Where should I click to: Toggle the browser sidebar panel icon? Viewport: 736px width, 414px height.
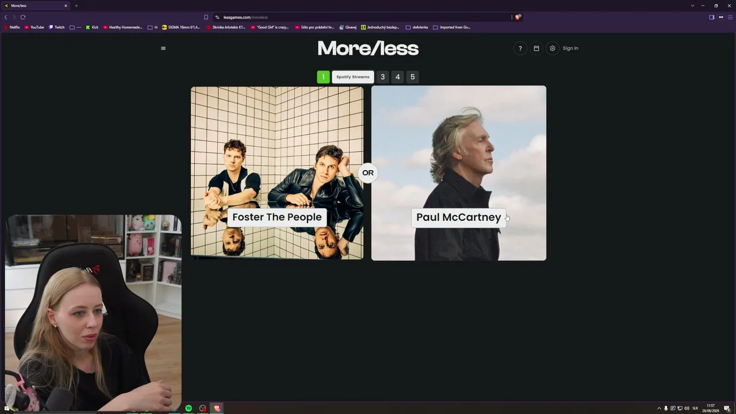pyautogui.click(x=712, y=17)
